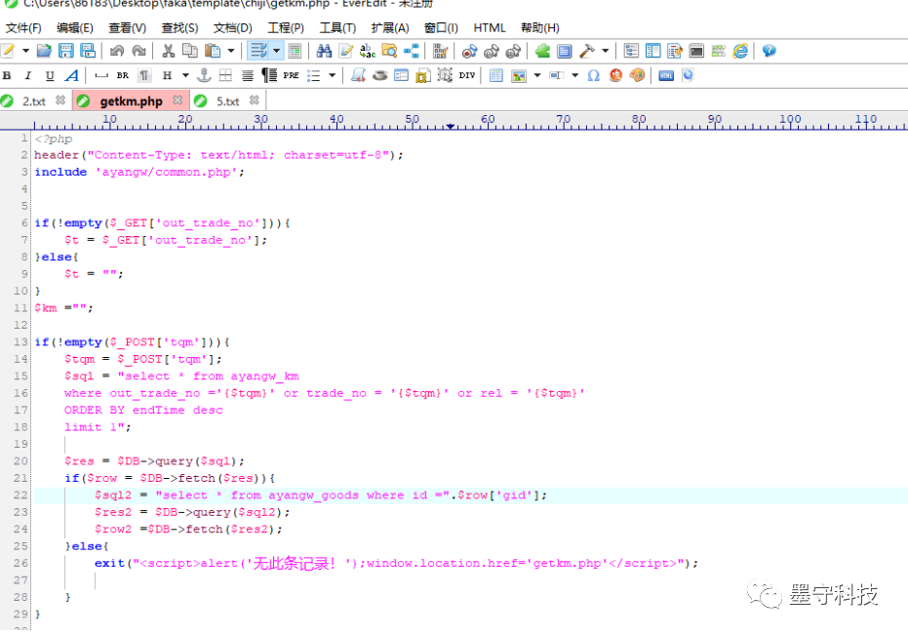Click line number 22 in gutter
This screenshot has height=635, width=908.
point(20,496)
